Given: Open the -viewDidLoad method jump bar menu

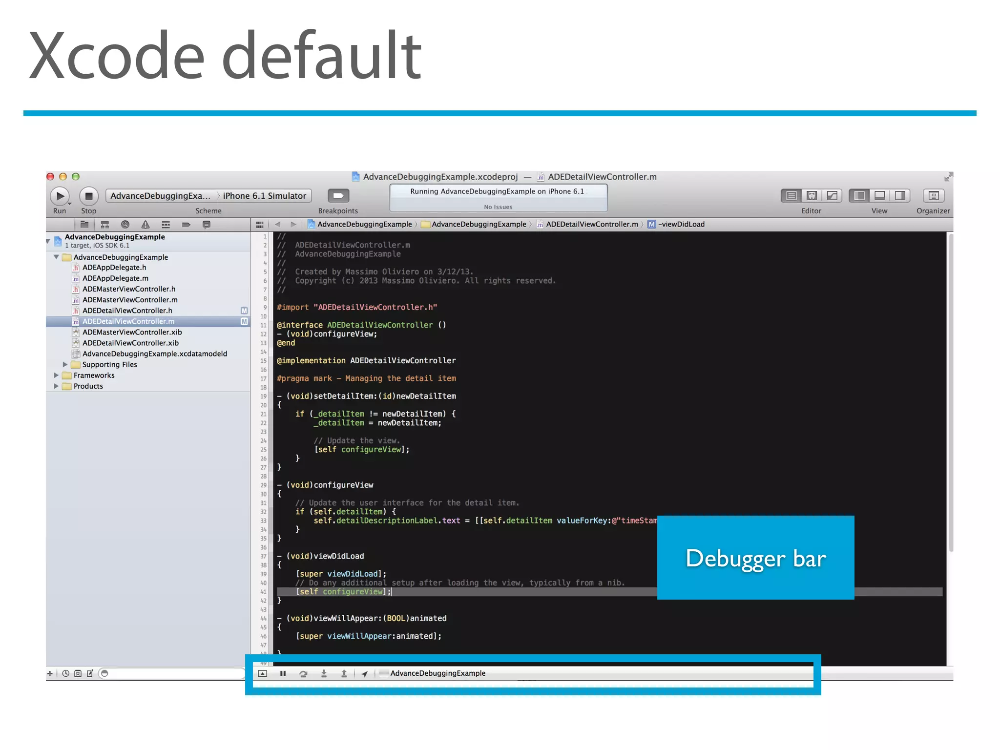Looking at the screenshot, I should click(x=676, y=224).
